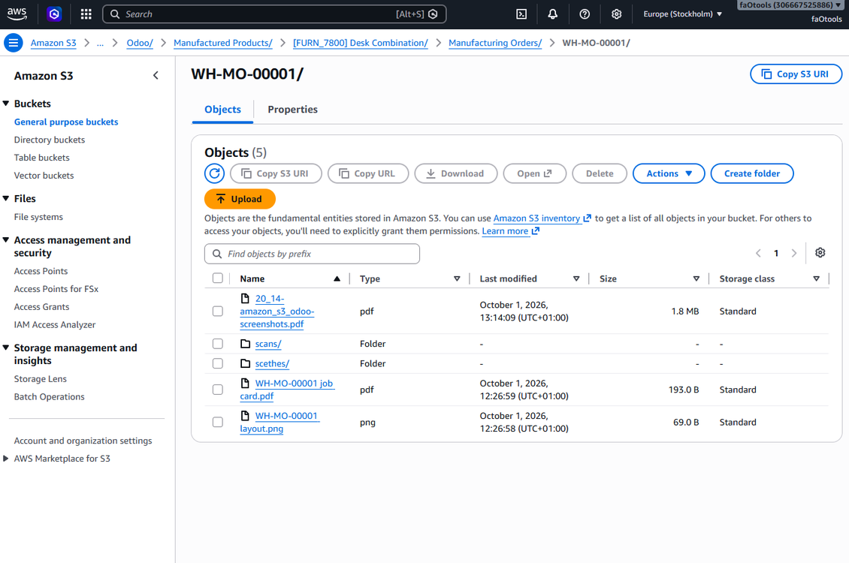Toggle the hamburger navigation menu button

pyautogui.click(x=14, y=43)
